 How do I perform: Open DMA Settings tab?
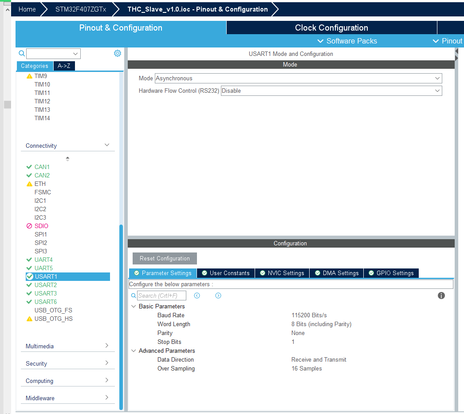(x=337, y=273)
